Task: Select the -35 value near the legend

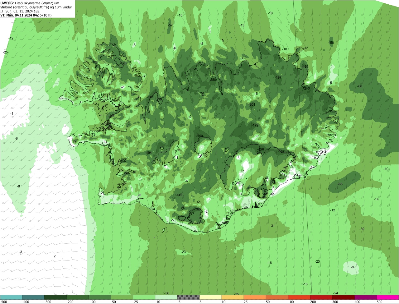Action: [x=237, y=294]
